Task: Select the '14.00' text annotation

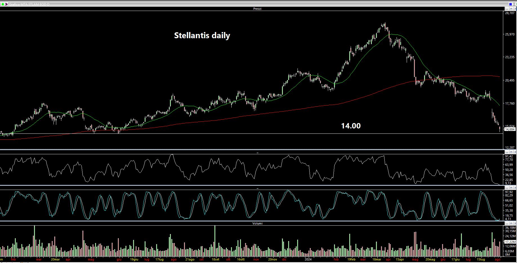Action: [351, 126]
